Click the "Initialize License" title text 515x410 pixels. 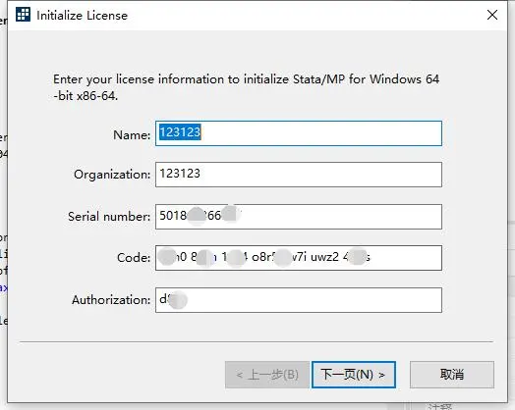[82, 16]
